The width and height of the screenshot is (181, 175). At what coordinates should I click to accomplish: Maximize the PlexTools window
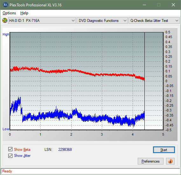[x=159, y=5]
